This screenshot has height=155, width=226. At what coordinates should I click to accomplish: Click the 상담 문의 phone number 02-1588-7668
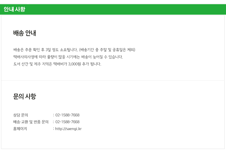(x=68, y=115)
